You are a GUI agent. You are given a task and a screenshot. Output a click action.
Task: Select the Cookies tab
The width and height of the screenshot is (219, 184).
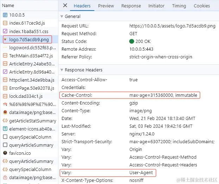tap(202, 6)
